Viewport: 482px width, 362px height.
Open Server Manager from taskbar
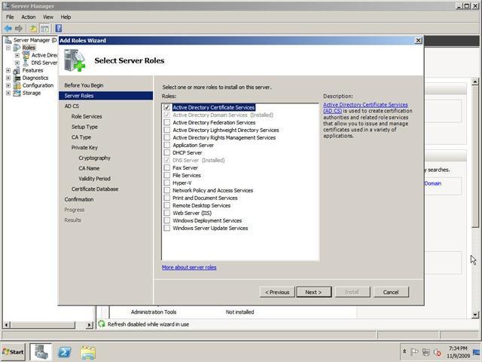coord(41,352)
